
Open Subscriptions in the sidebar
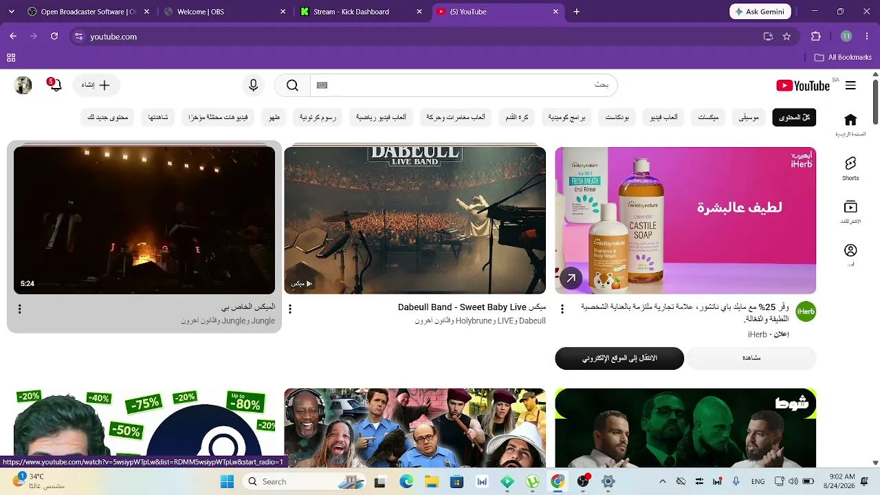(x=850, y=212)
